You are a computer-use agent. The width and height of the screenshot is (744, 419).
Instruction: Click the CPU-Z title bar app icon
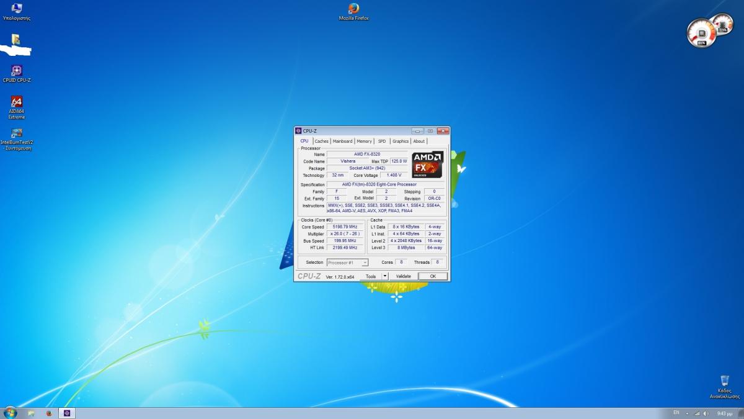[298, 131]
